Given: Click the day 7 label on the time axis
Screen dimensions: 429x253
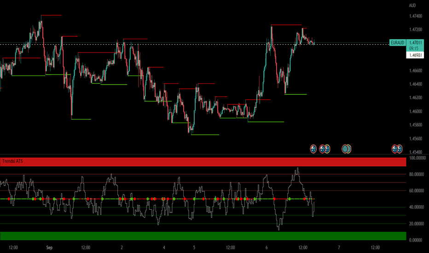Looking at the screenshot, I should (339, 247).
